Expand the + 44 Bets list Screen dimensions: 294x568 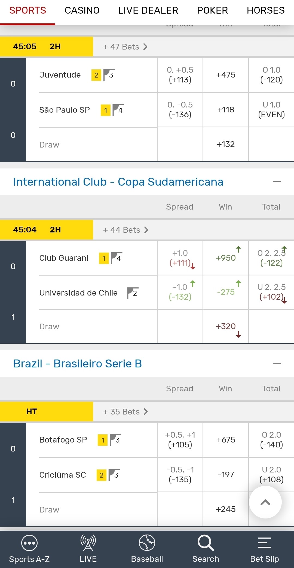(126, 230)
